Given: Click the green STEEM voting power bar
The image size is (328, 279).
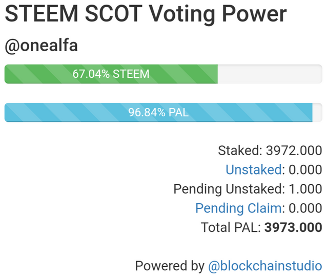Looking at the screenshot, I should (111, 74).
